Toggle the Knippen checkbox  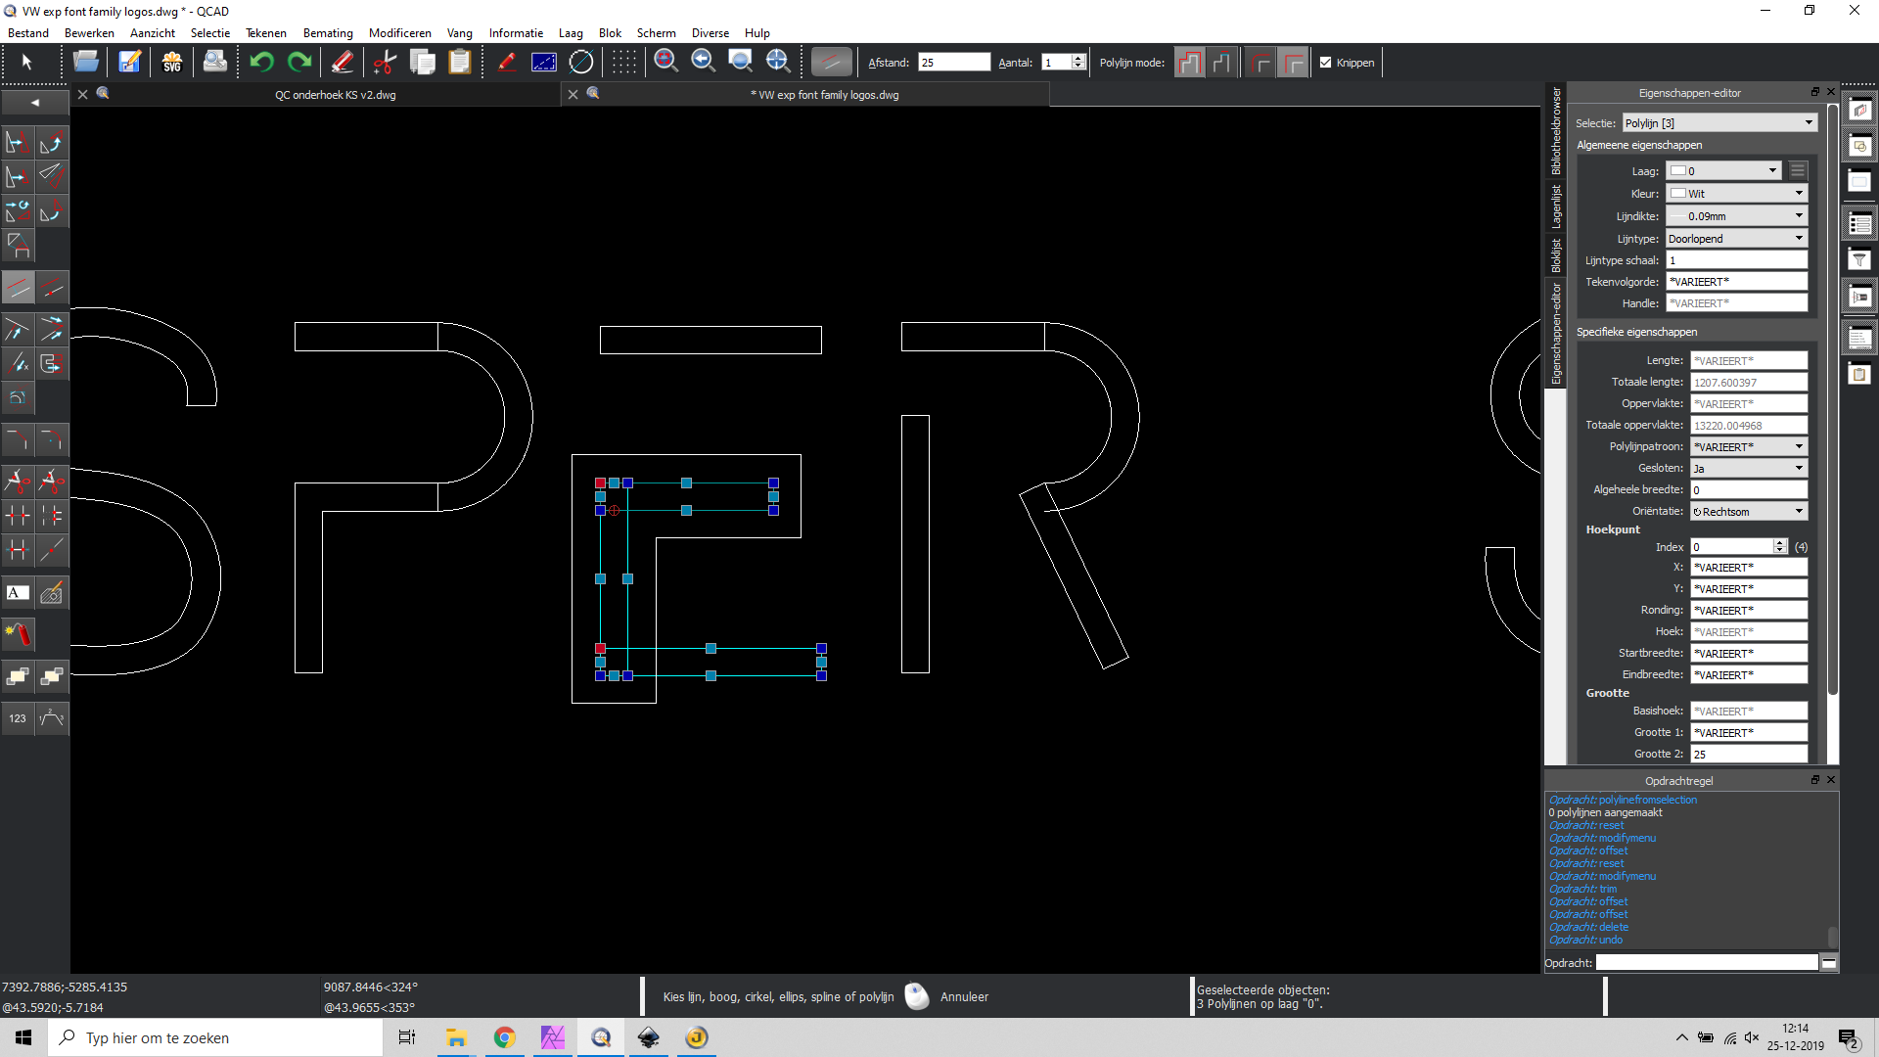[x=1326, y=63]
